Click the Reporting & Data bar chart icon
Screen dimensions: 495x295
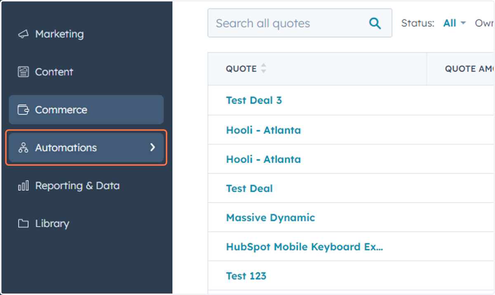(x=23, y=186)
